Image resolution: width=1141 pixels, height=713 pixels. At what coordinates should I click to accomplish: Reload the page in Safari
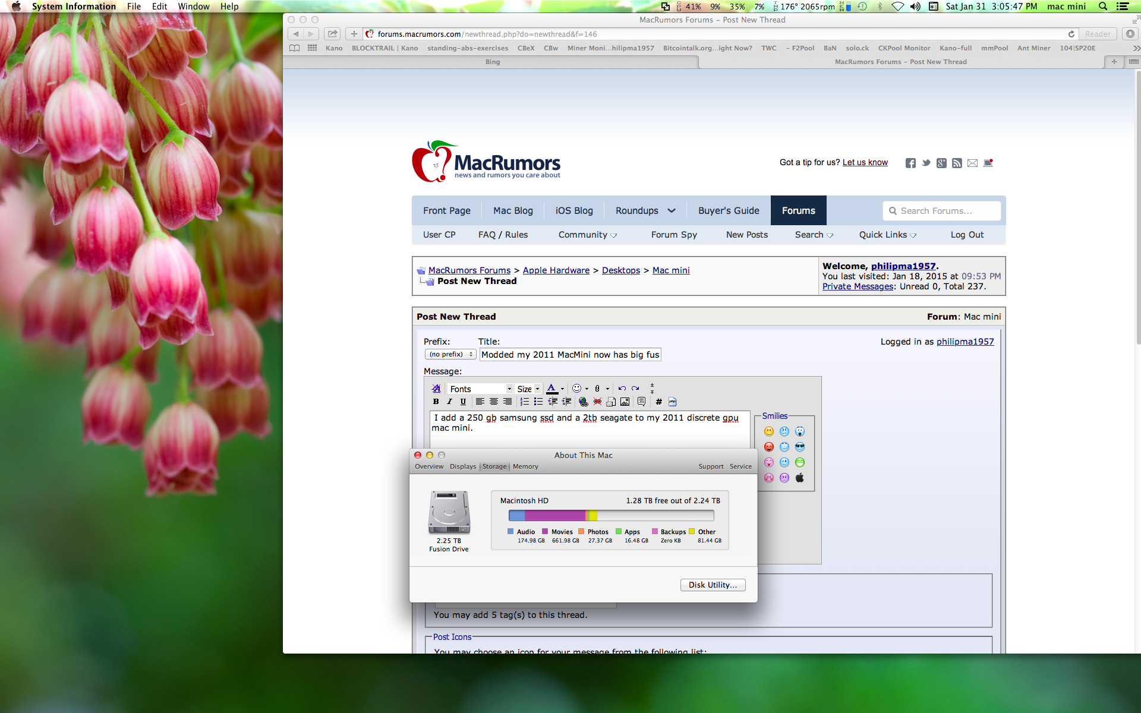coord(1071,34)
